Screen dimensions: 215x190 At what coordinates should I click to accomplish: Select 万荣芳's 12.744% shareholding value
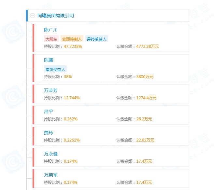(x=72, y=98)
